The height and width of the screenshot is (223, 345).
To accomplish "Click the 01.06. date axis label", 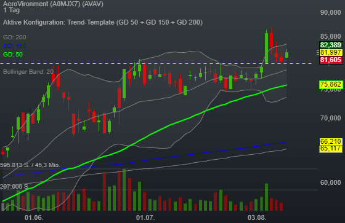I will (x=34, y=217).
